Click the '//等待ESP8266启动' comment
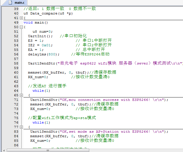 coord(90,54)
